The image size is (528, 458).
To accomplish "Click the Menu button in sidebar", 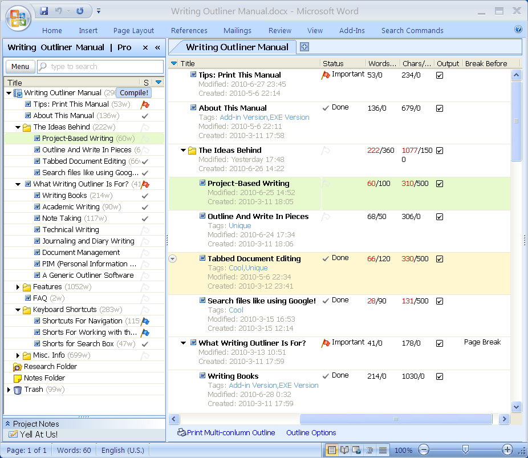I will click(20, 67).
